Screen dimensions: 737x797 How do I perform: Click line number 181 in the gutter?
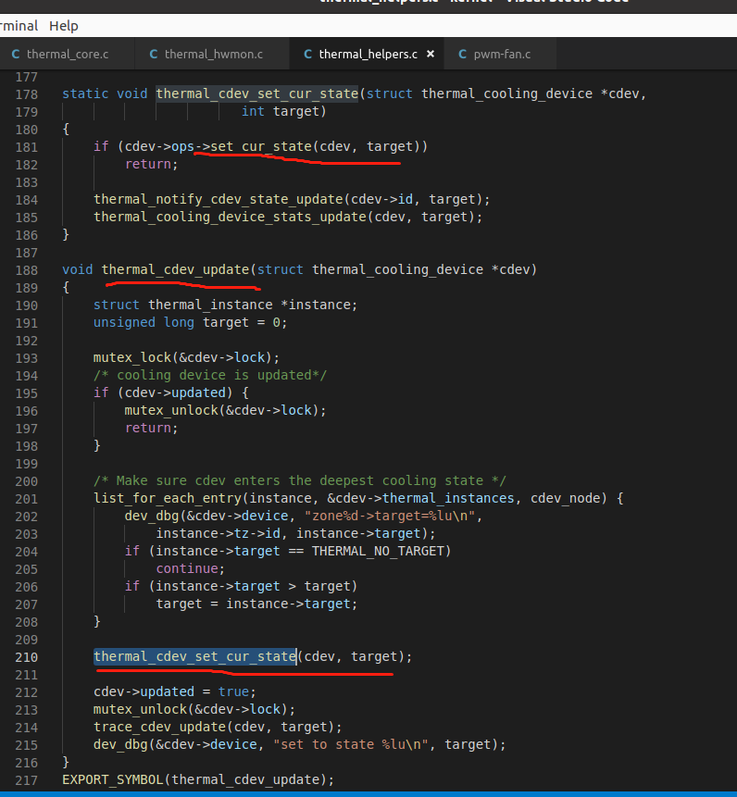click(x=27, y=146)
